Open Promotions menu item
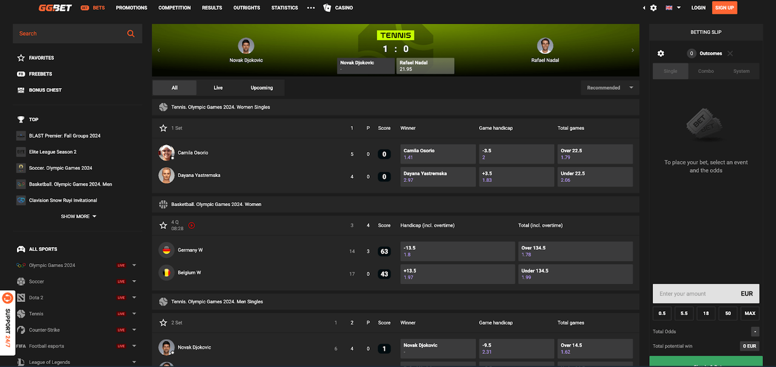Image resolution: width=776 pixels, height=367 pixels. (x=132, y=8)
